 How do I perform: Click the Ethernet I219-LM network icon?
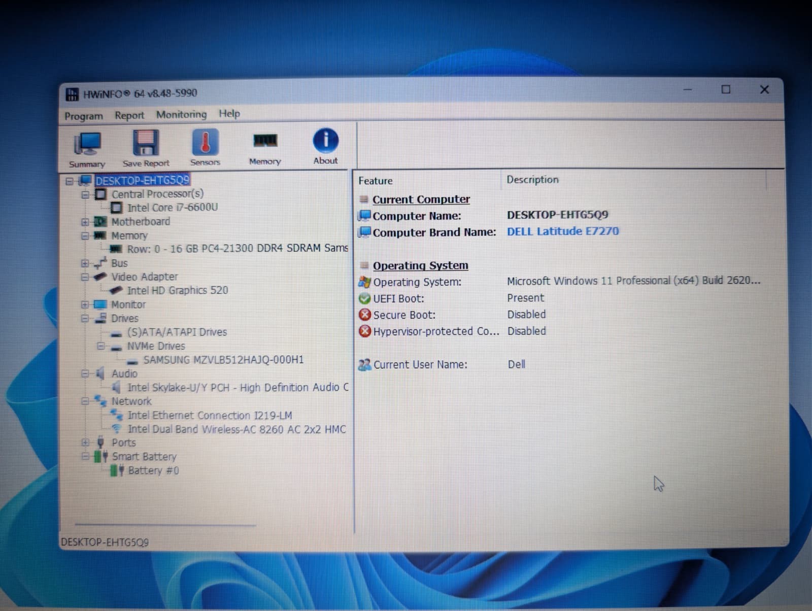point(117,415)
